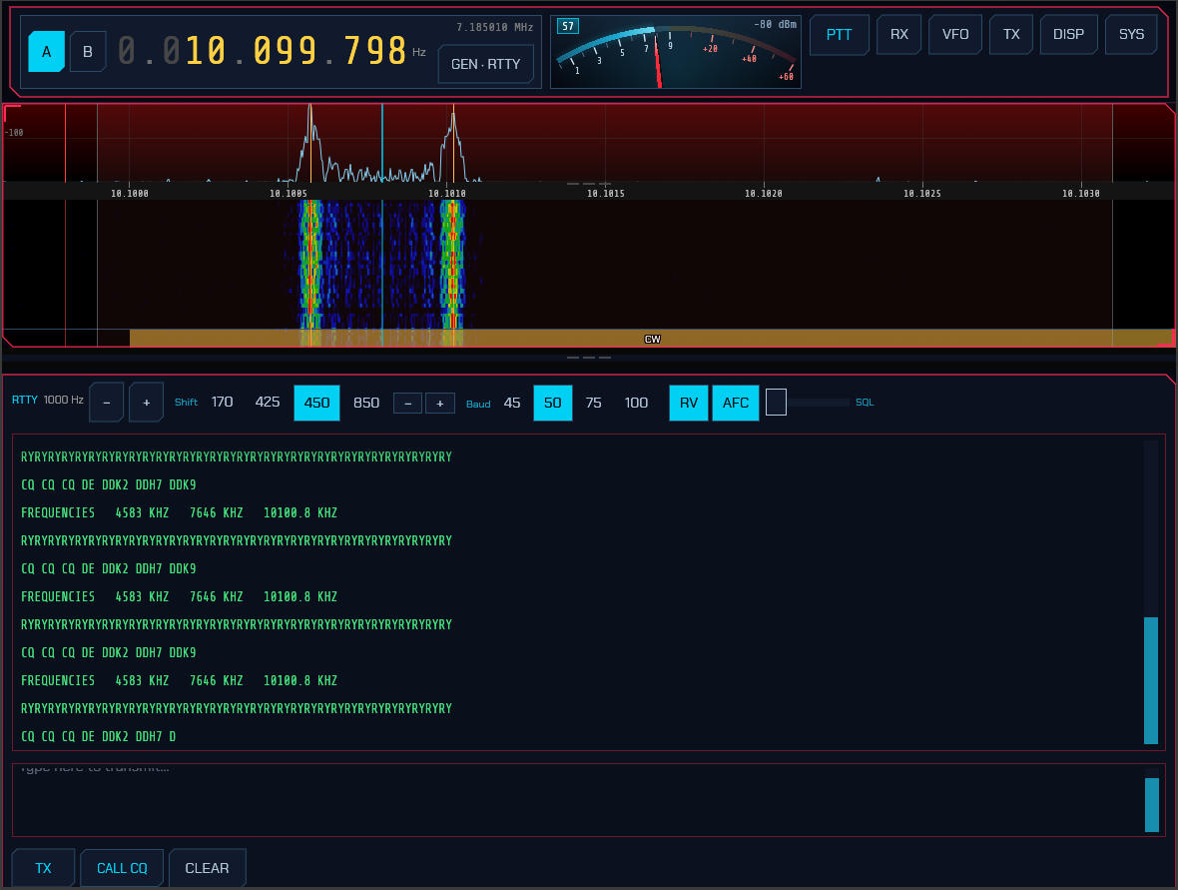Click the Baud label

[x=478, y=404]
